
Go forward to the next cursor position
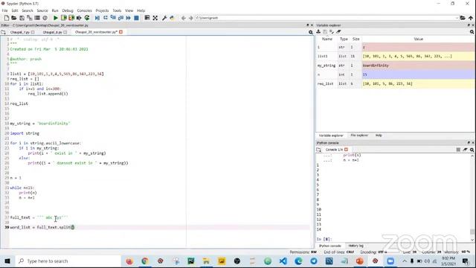pos(190,18)
